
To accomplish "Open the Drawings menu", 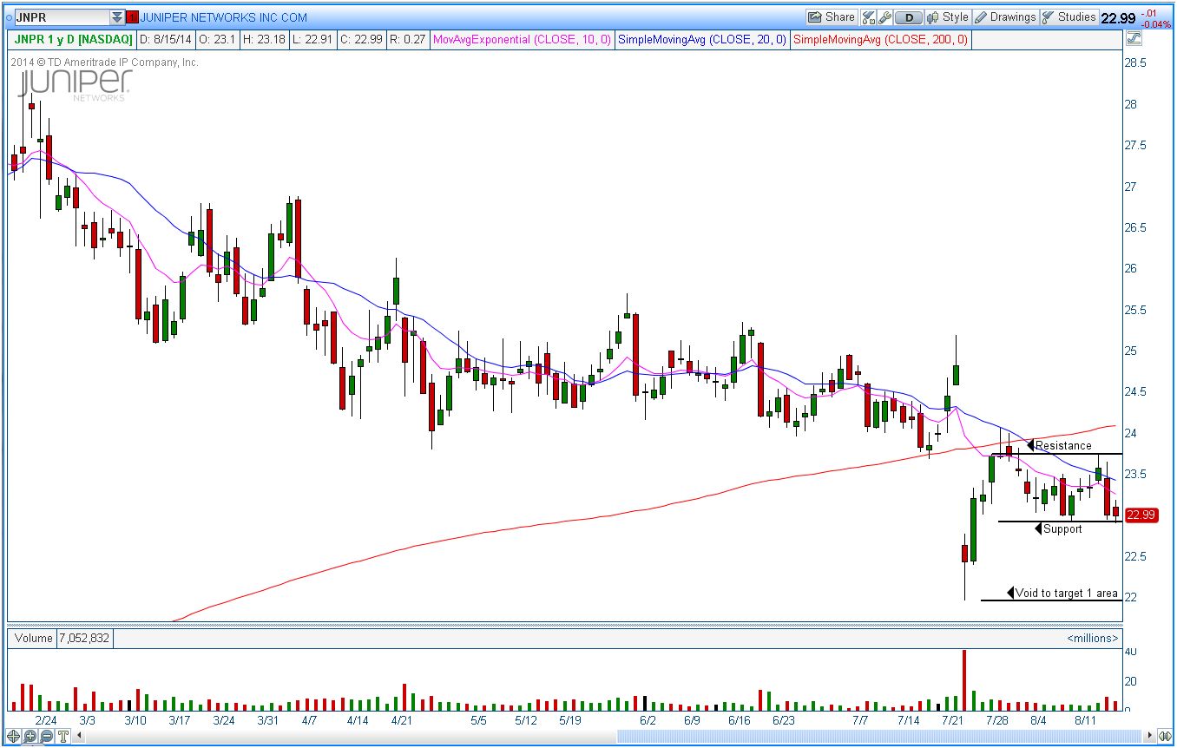I will pos(1005,16).
